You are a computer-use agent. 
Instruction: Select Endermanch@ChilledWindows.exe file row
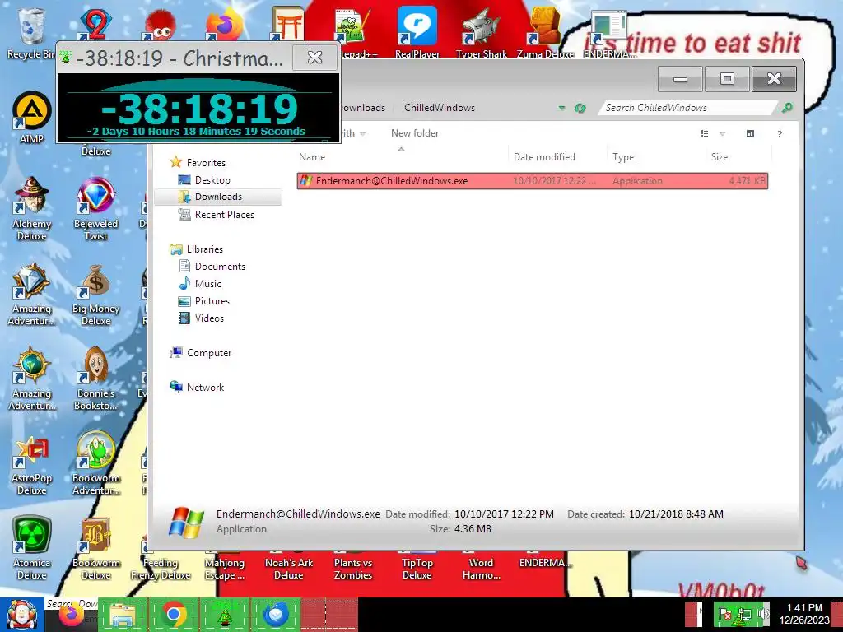click(x=533, y=181)
